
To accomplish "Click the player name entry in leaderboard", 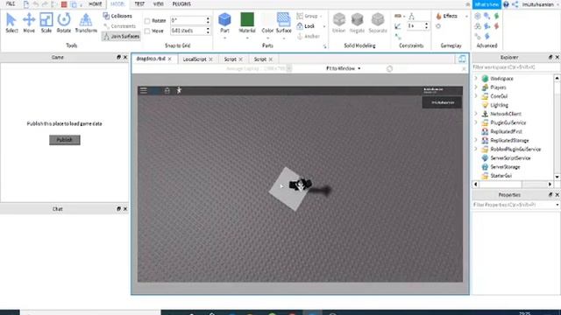I will [x=442, y=102].
